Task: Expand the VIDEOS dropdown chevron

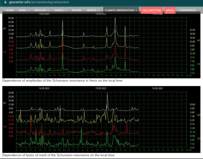Action: click(66, 10)
